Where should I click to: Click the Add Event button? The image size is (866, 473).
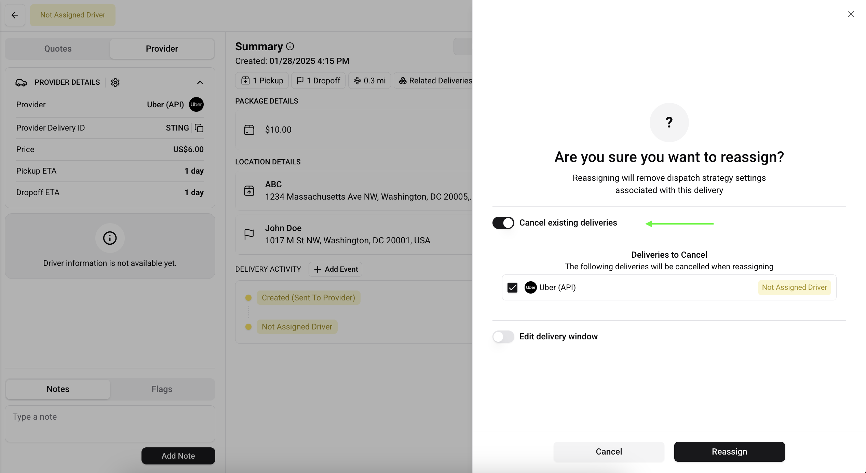pos(336,269)
